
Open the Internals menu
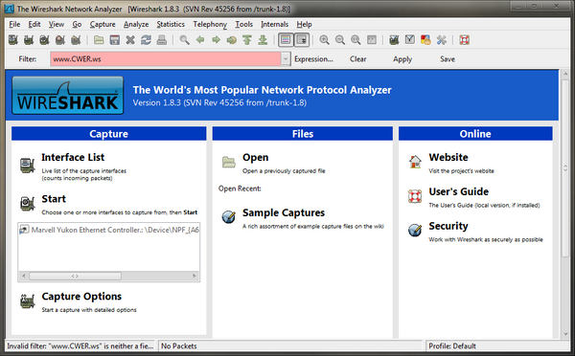(274, 24)
